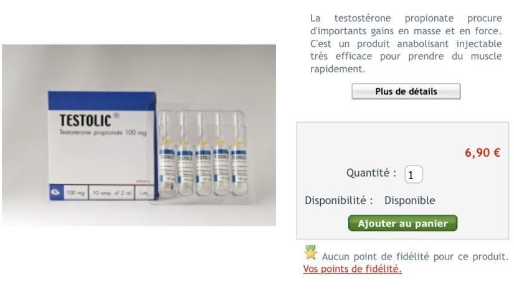Viewport: 514px width, 298px height.
Task: Click the Disponible availability status
Action: (x=409, y=200)
